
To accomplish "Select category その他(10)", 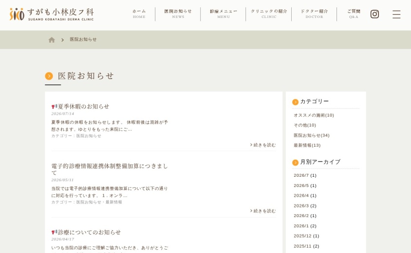I will [305, 125].
